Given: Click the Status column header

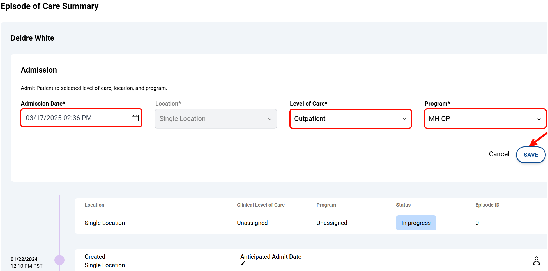Looking at the screenshot, I should pyautogui.click(x=403, y=205).
